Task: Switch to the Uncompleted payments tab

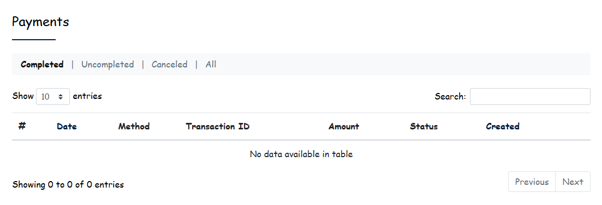Action: tap(108, 64)
